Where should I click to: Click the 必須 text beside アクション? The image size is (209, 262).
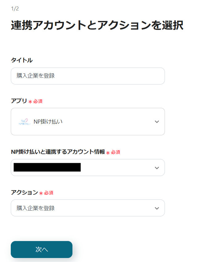point(49,193)
